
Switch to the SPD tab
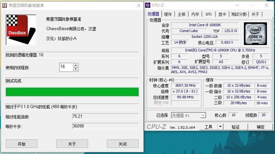[x=209, y=14]
